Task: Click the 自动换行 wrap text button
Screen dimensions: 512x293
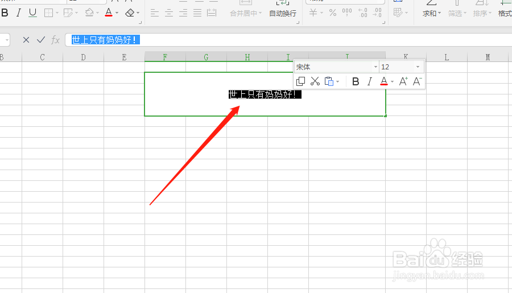Action: coord(283,14)
